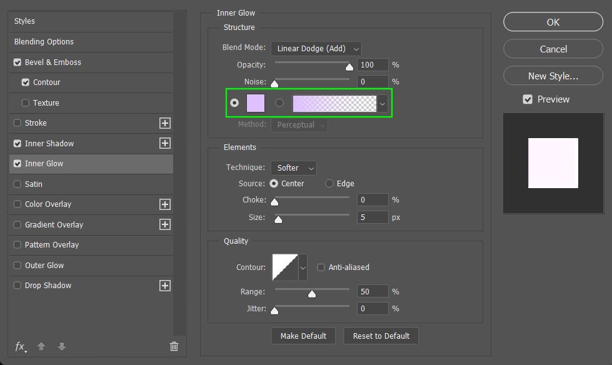Click the style preview thumbnail
This screenshot has width=612, height=365.
click(x=553, y=163)
